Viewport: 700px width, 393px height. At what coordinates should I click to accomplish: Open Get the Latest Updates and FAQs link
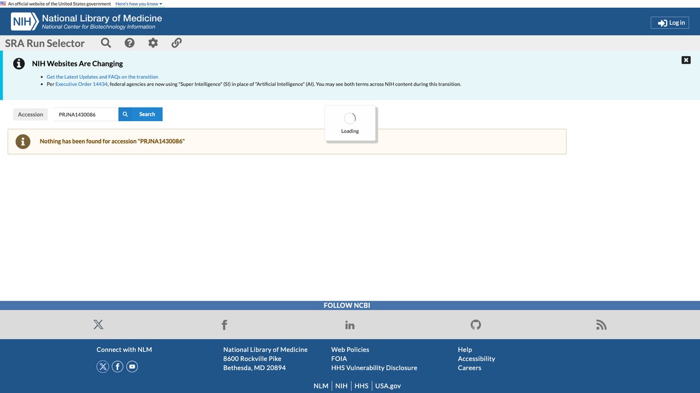tap(102, 77)
